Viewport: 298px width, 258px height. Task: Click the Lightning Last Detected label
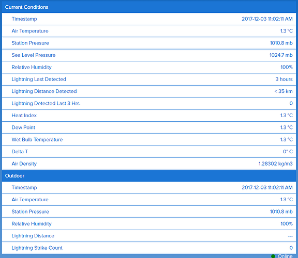tap(39, 79)
